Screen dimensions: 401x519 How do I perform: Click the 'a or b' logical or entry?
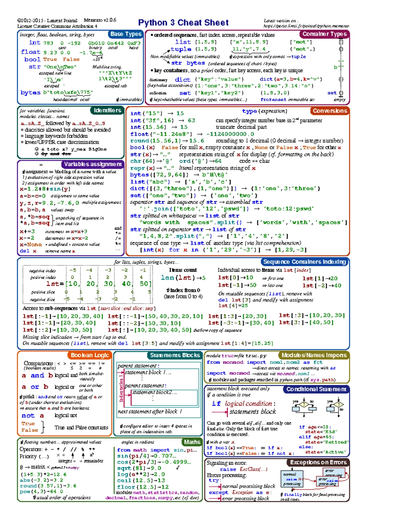point(35,387)
